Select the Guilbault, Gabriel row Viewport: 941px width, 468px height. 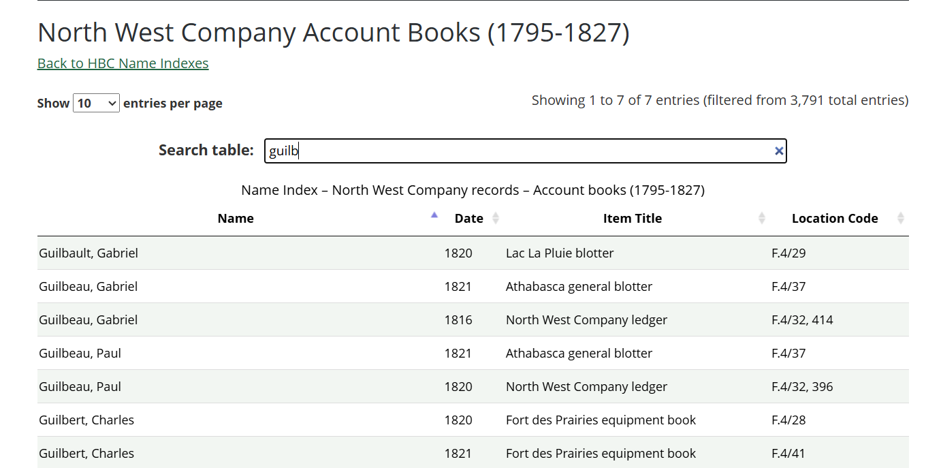(x=87, y=253)
